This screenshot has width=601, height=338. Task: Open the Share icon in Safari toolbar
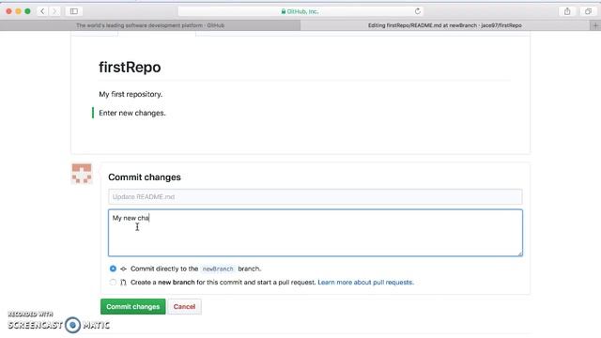[567, 11]
